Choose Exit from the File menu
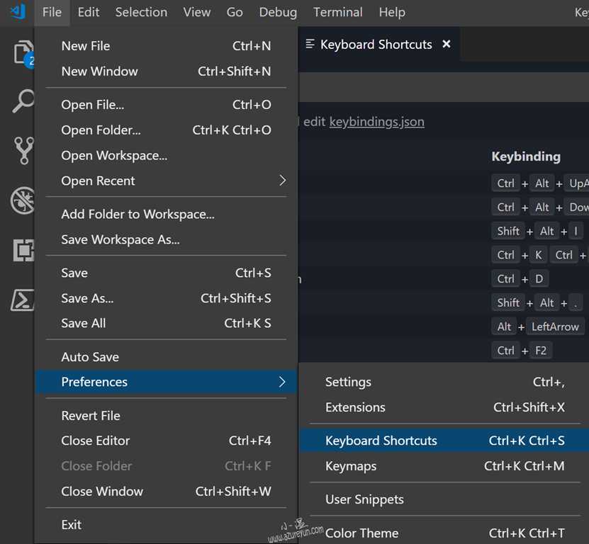Image resolution: width=589 pixels, height=544 pixels. 166,525
